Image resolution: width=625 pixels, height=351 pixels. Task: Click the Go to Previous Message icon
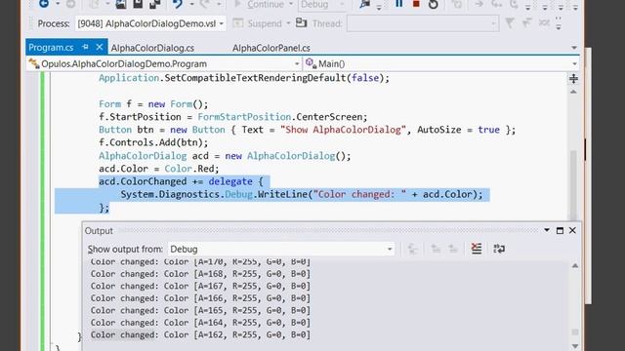pyautogui.click(x=436, y=250)
